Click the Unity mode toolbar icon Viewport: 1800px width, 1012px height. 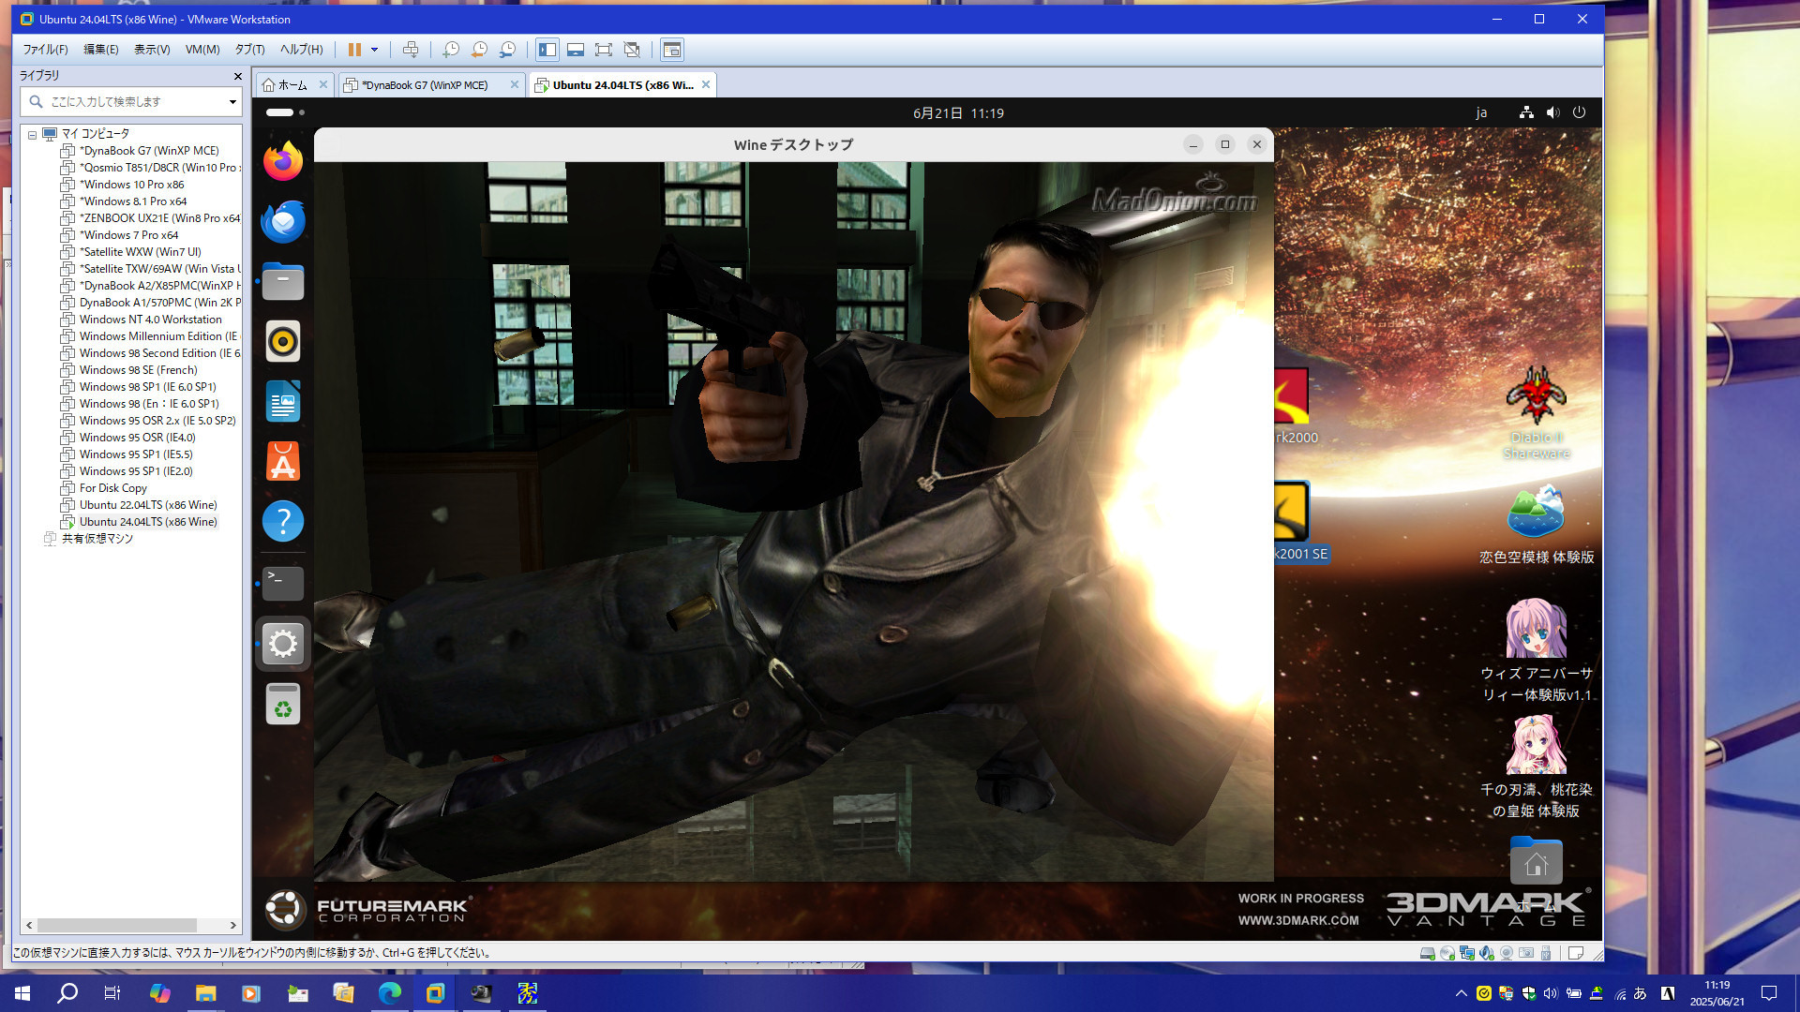pos(632,50)
